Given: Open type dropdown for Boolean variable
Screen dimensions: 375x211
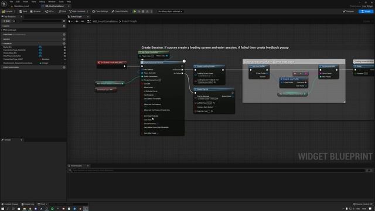Looking at the screenshot, I should pos(45,59).
